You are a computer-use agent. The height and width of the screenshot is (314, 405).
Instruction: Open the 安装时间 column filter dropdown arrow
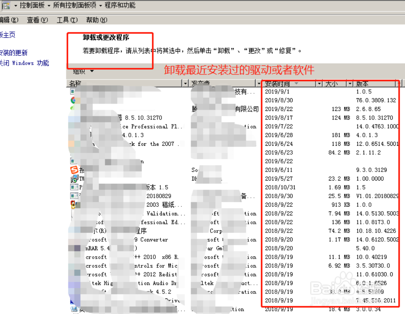click(319, 84)
